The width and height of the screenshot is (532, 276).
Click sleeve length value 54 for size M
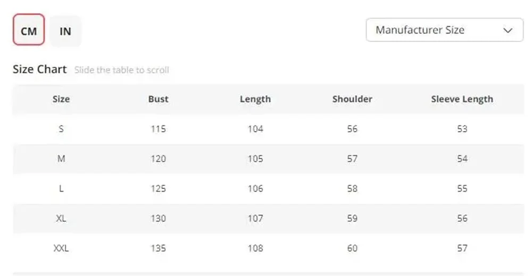point(462,159)
